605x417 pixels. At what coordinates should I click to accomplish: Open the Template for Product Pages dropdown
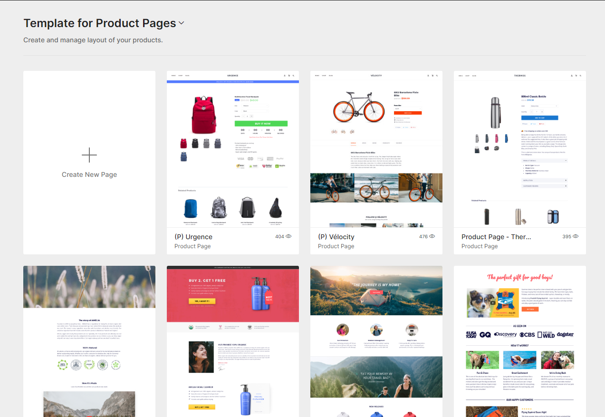181,23
